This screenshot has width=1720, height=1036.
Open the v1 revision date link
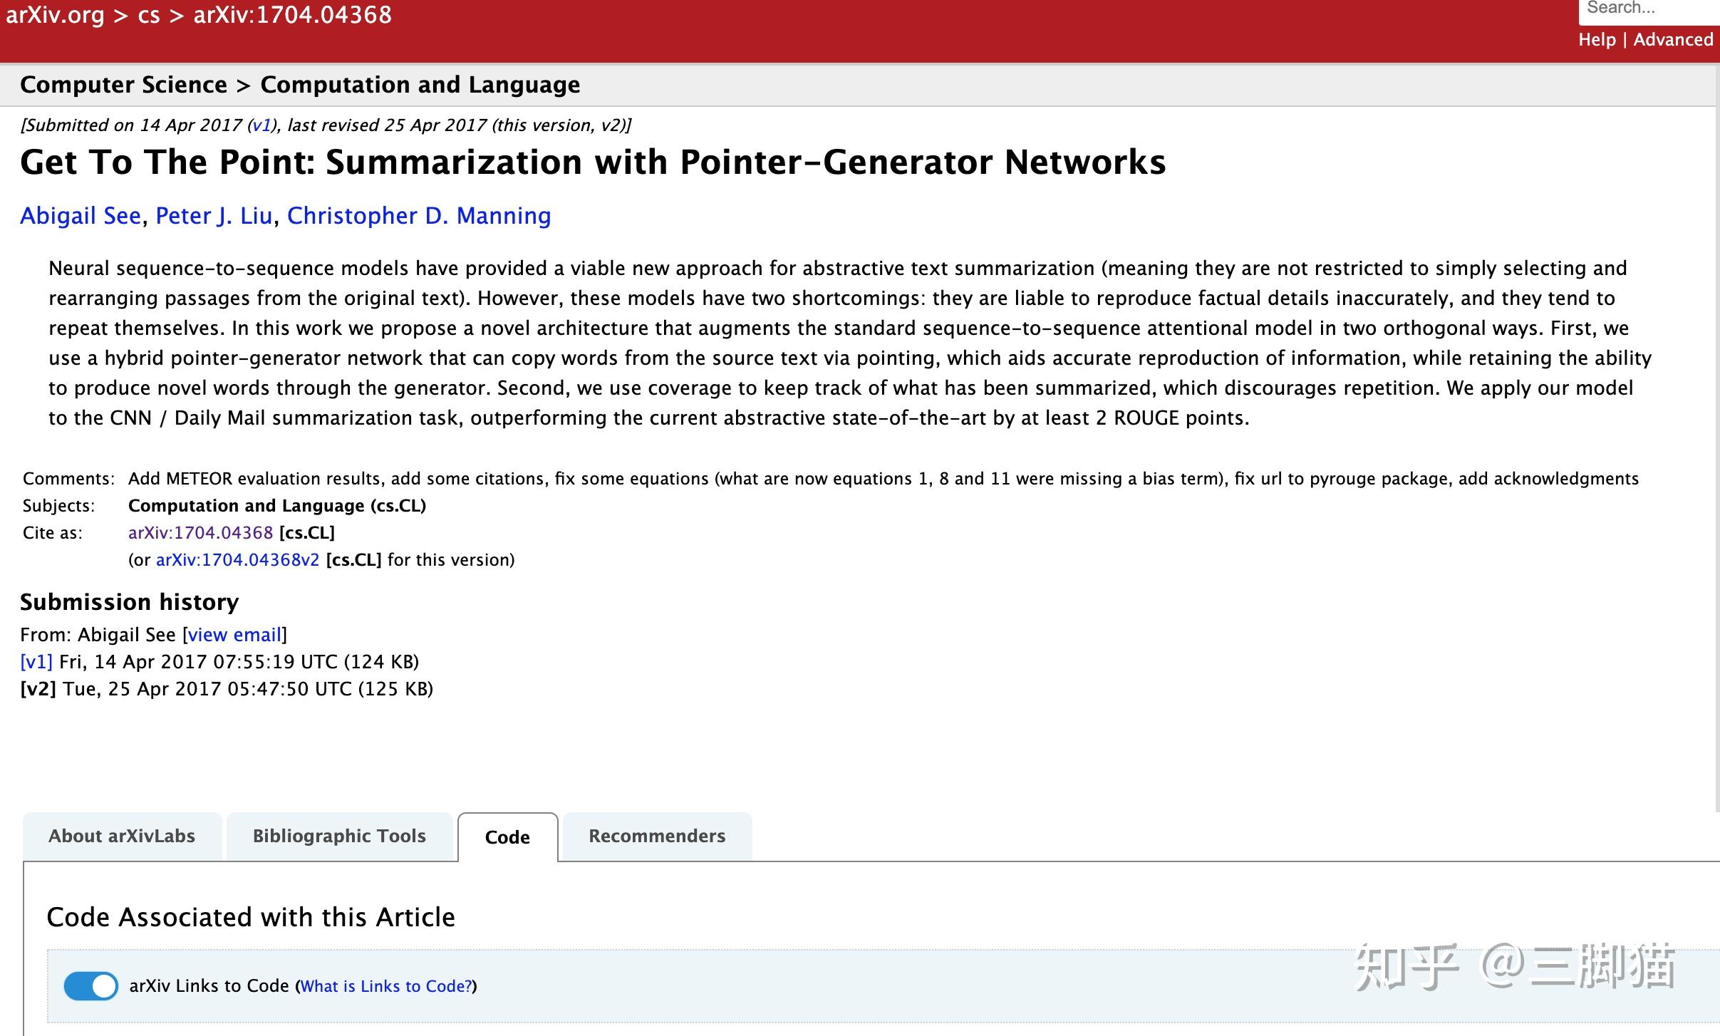pos(36,661)
